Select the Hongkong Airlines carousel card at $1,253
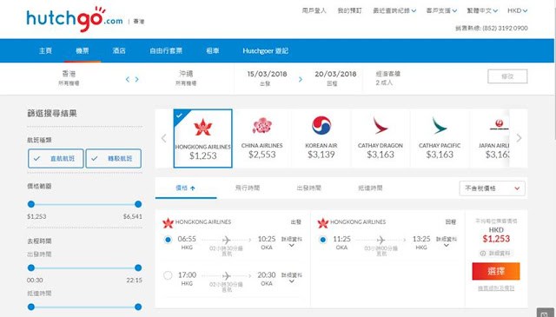 point(202,138)
